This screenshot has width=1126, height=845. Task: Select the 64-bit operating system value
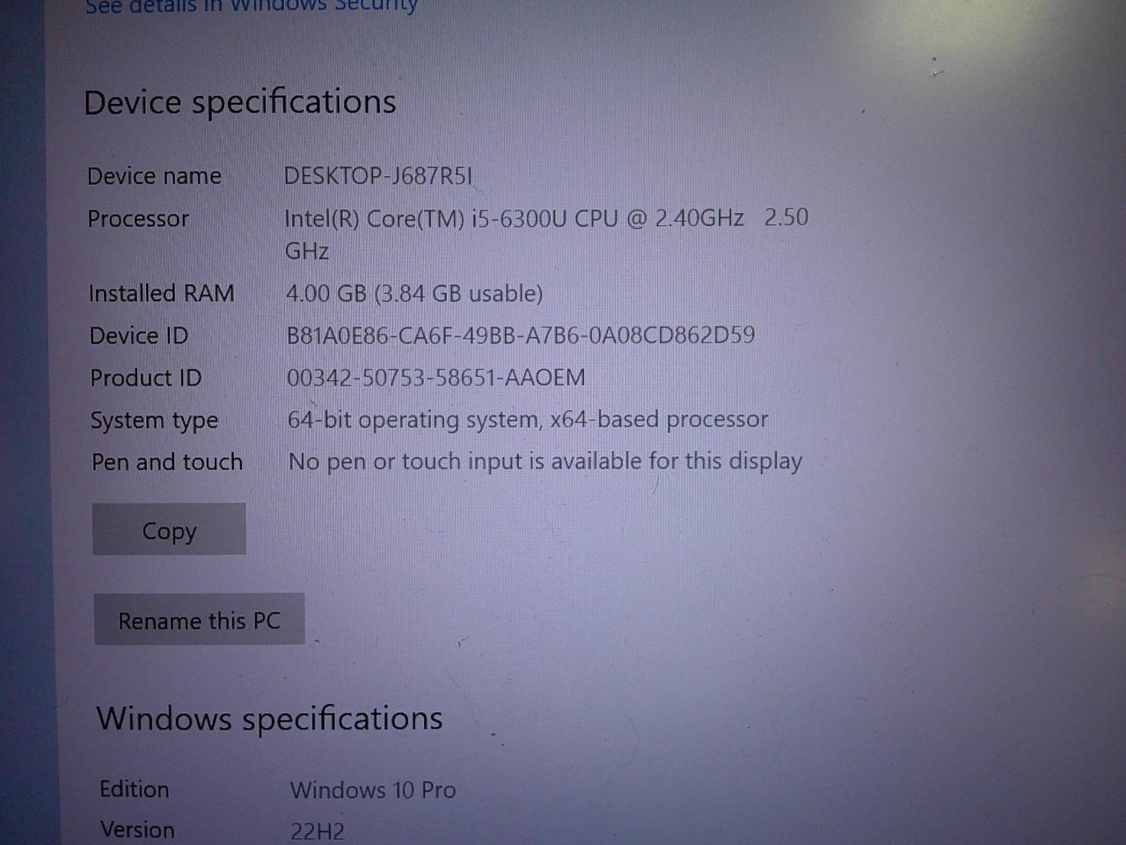[528, 420]
